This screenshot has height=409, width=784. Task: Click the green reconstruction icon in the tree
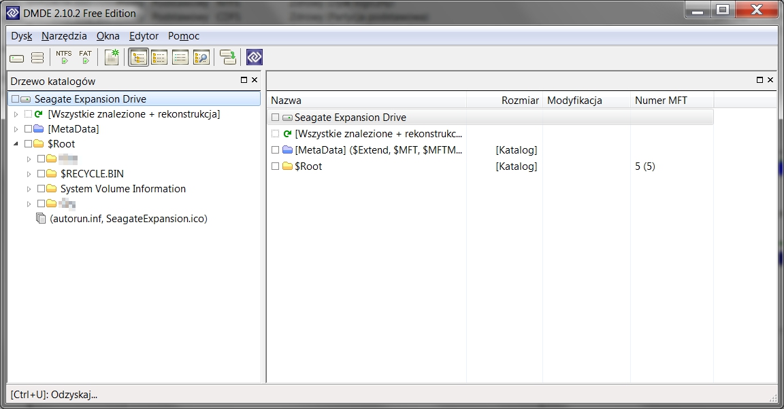[x=39, y=114]
